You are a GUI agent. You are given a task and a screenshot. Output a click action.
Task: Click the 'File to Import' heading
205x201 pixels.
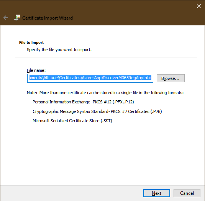click(31, 43)
